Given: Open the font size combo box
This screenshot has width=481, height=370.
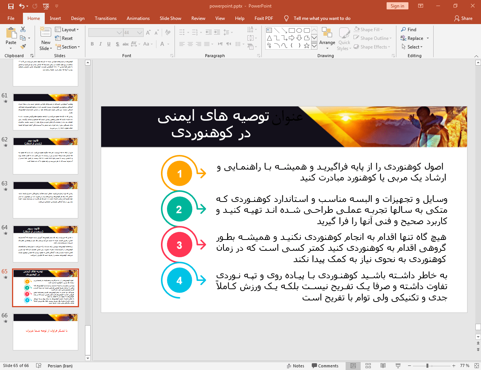Looking at the screenshot, I should point(134,33).
